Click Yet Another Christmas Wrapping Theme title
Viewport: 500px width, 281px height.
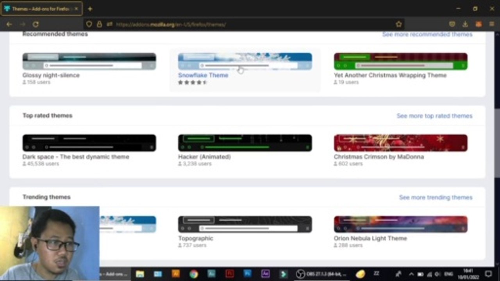click(390, 75)
